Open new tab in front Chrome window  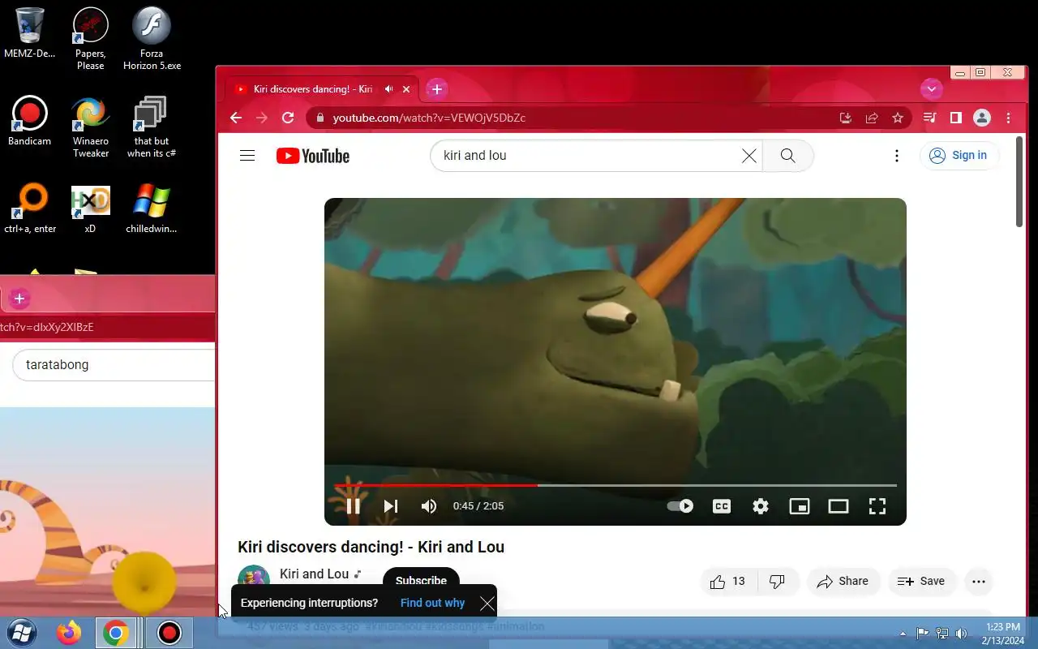436,89
